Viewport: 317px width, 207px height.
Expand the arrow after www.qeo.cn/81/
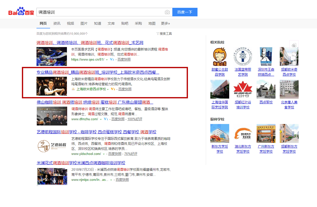(x=107, y=60)
